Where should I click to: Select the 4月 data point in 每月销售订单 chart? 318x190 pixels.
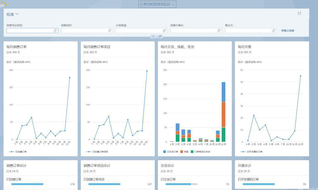pos(32,117)
